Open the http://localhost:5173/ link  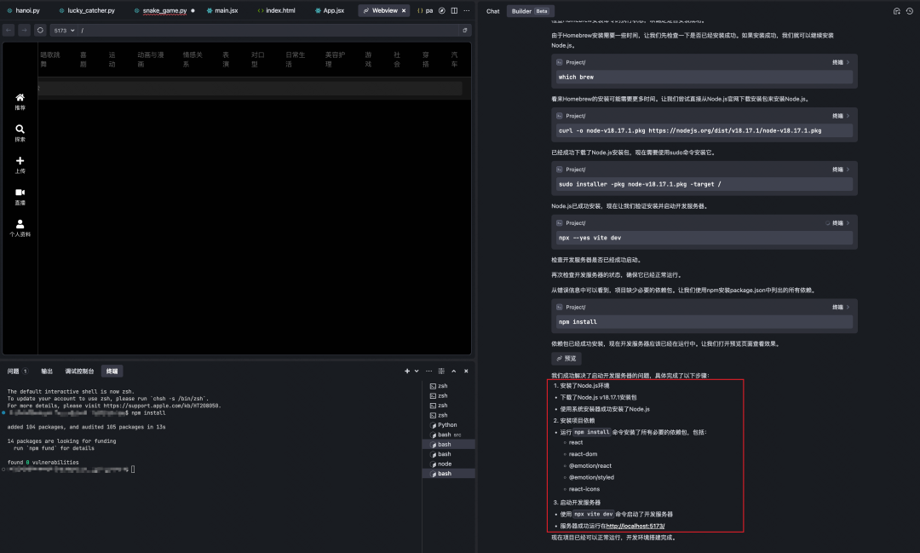tap(635, 526)
